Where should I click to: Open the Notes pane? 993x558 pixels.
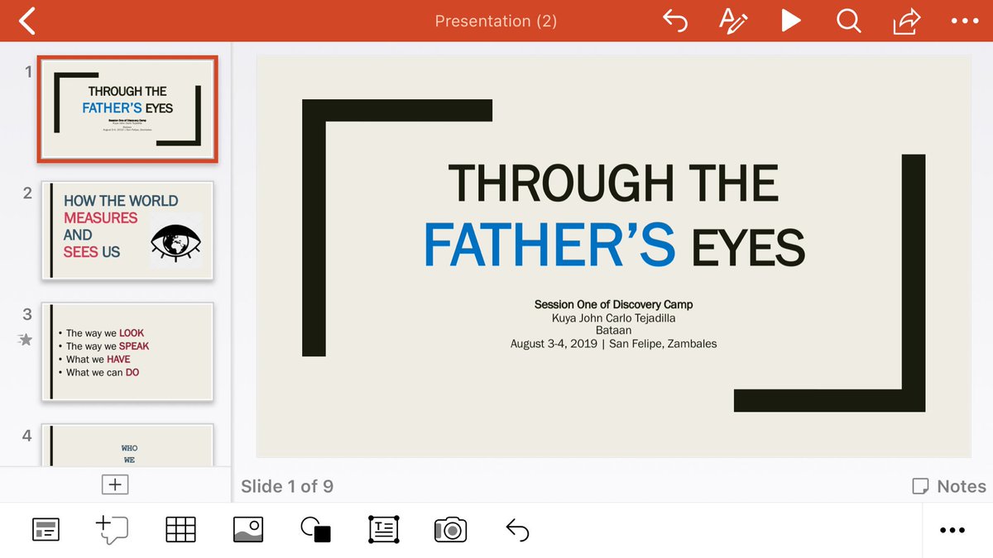tap(948, 486)
